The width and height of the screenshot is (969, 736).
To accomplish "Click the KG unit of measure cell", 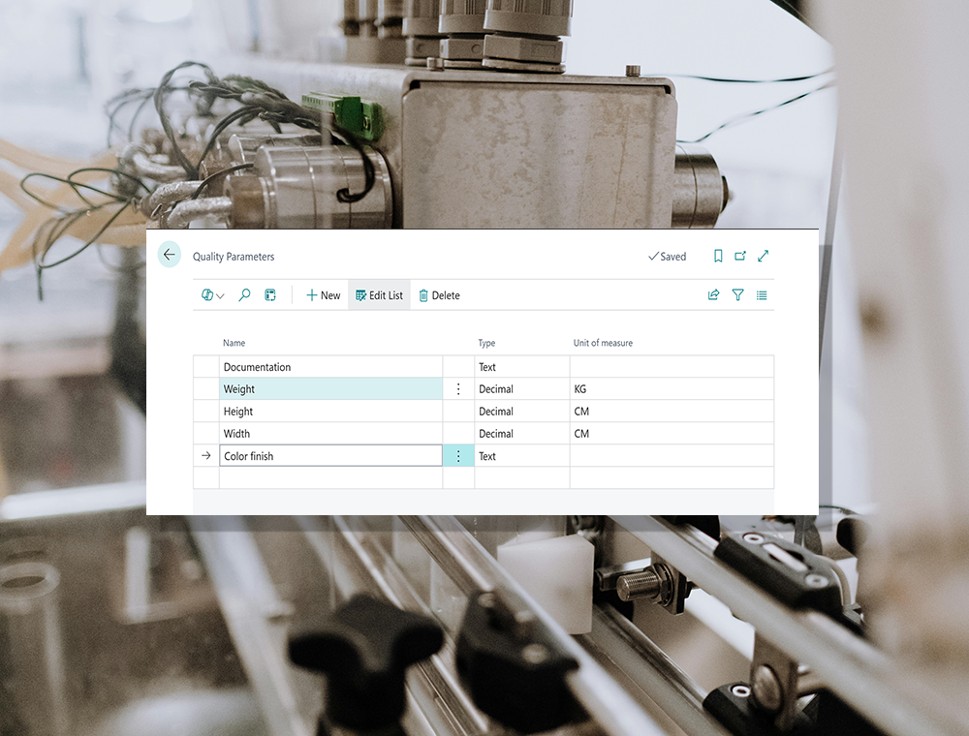I will (x=671, y=389).
